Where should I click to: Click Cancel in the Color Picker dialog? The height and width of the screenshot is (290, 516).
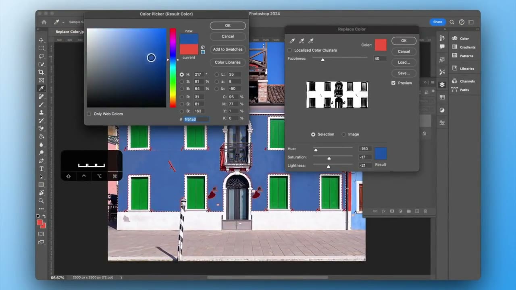coord(228,36)
